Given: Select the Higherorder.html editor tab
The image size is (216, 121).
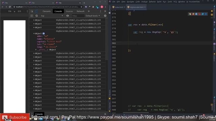Looking at the screenshot, I should tap(136, 7).
